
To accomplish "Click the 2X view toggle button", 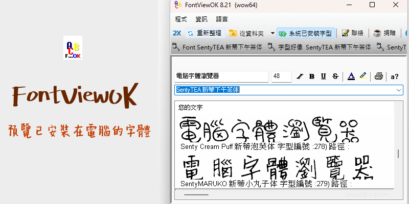I will pyautogui.click(x=176, y=33).
